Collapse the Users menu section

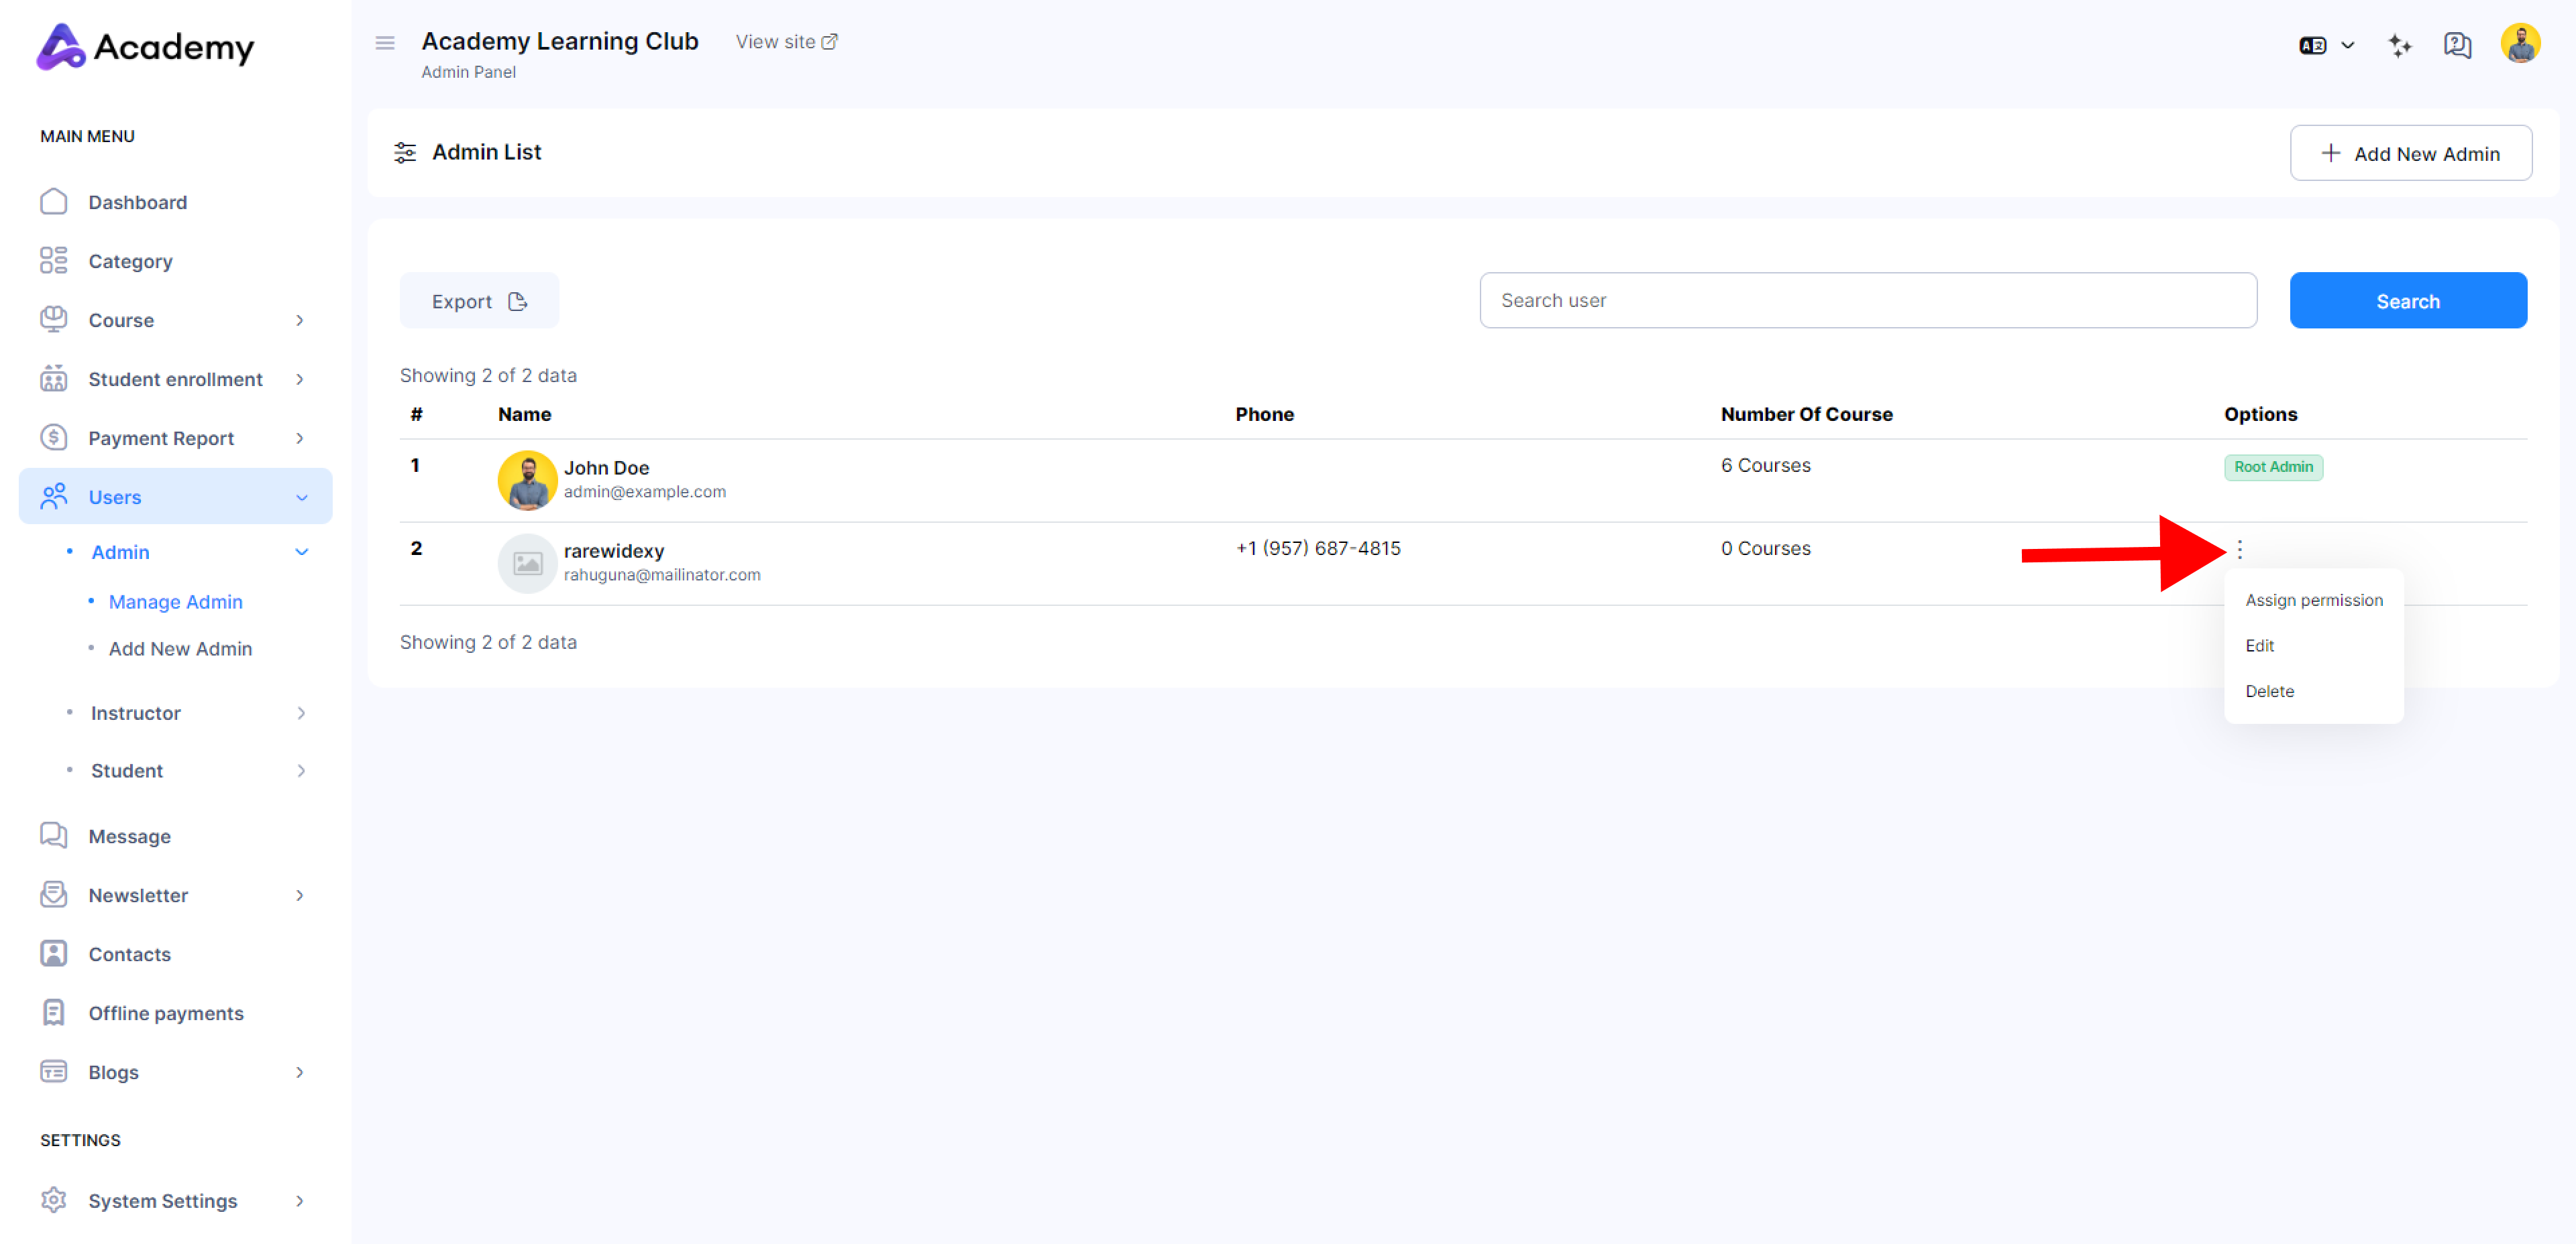(x=301, y=497)
